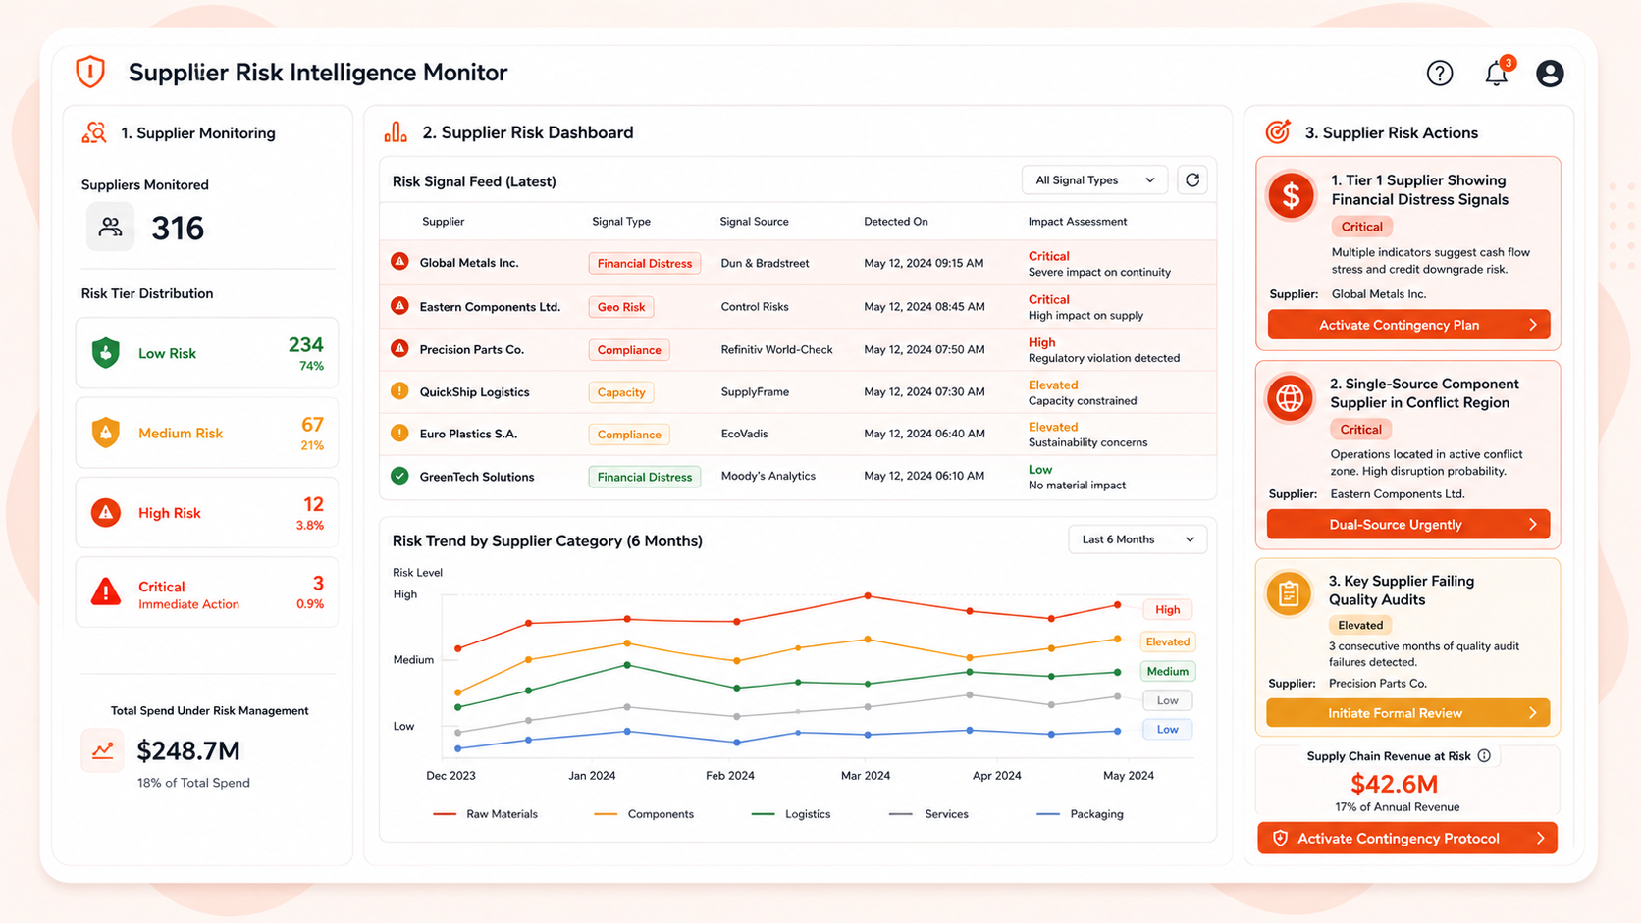Click GreenTech Solutions green check icon
Screen dimensions: 1641x923
click(x=399, y=476)
